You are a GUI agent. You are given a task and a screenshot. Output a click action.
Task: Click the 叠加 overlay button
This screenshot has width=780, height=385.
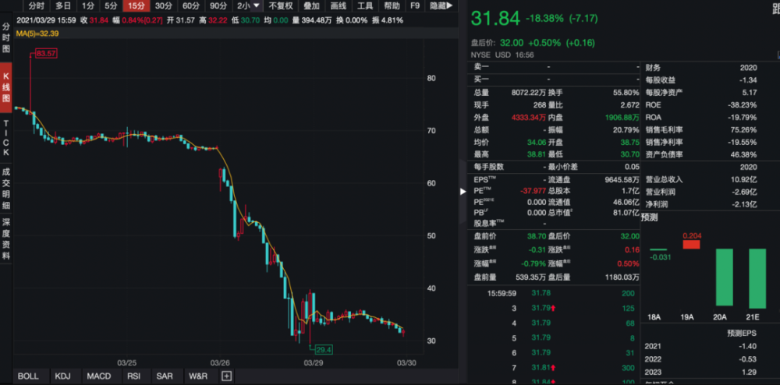point(311,6)
